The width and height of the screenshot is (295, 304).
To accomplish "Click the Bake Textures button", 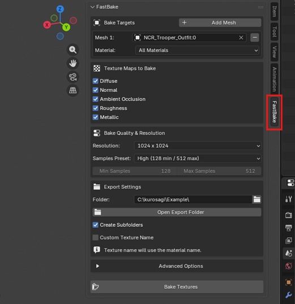I will (177, 287).
